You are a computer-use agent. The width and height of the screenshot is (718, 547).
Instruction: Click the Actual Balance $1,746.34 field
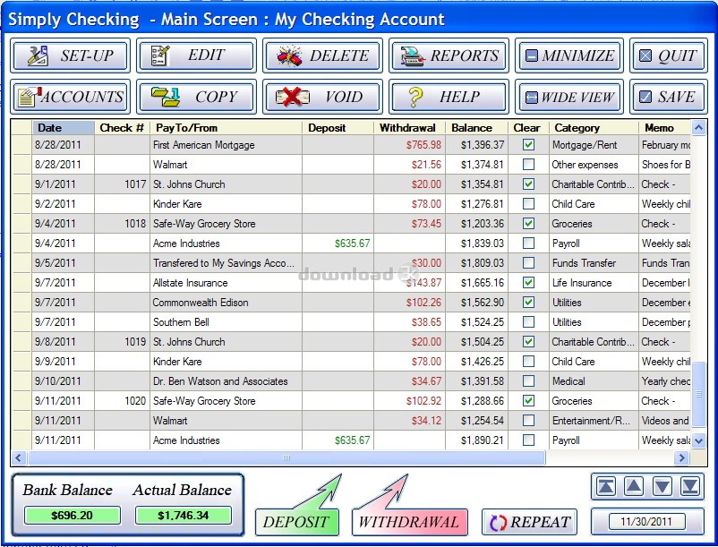point(183,516)
